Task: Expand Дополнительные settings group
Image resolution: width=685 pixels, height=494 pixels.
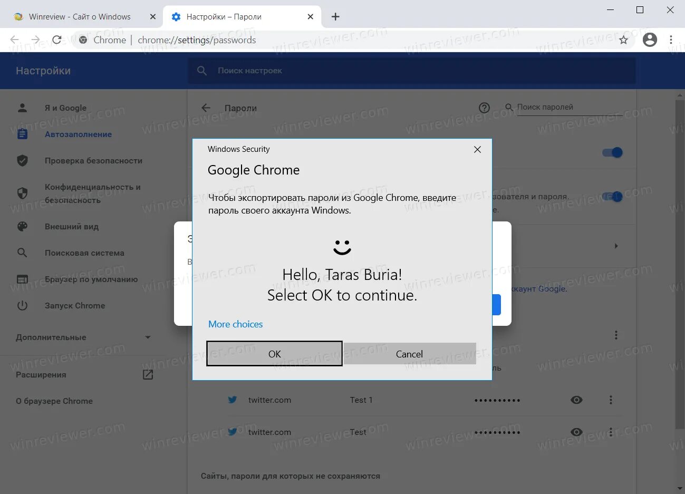Action: 83,337
